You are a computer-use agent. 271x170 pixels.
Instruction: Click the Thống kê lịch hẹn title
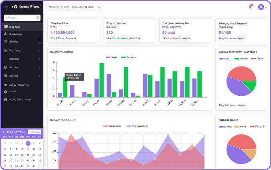click(x=229, y=120)
